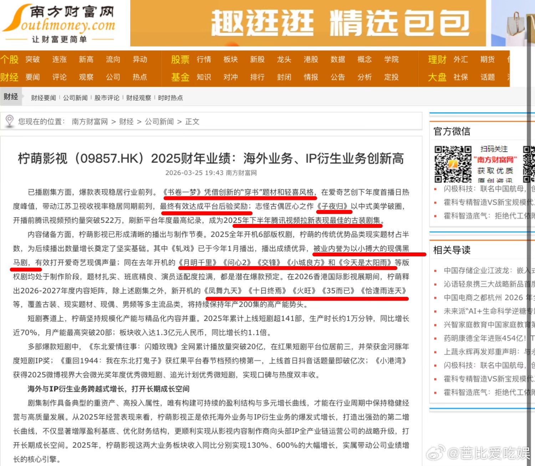
Task: Click the 南方财富网 breadcrumb link
Action: [89, 121]
